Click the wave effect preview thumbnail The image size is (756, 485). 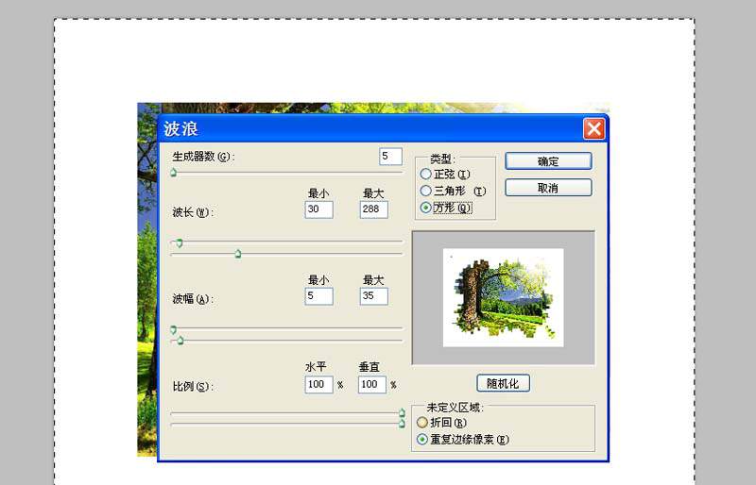504,297
